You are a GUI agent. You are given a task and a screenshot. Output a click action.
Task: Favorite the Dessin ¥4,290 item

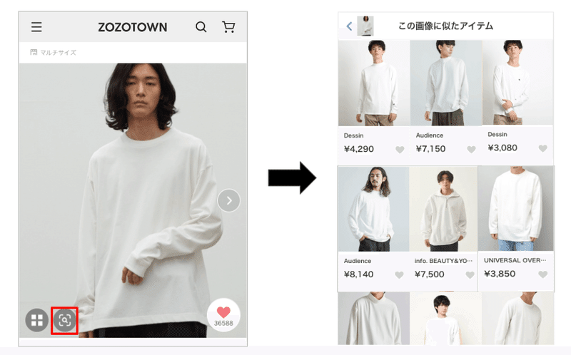400,150
